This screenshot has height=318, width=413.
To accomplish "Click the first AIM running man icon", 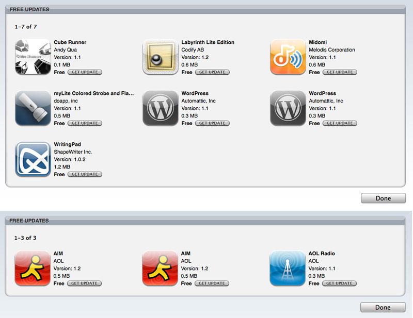I will tap(33, 268).
